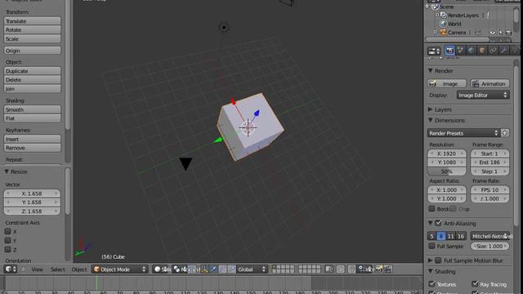The width and height of the screenshot is (523, 294).
Task: Click the Duplicate button
Action: [x=33, y=71]
